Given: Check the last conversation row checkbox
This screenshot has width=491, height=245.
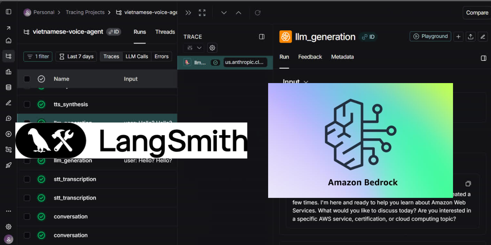Looking at the screenshot, I should (x=27, y=235).
